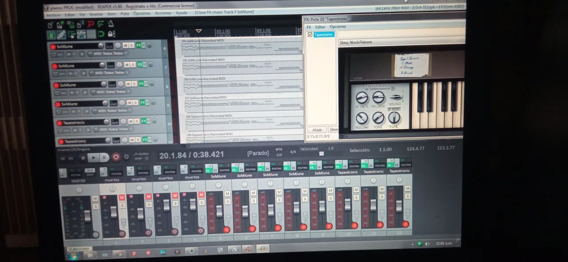Uncheck the Tapeotronic FX checkbox
Image resolution: width=568 pixels, height=262 pixels.
(310, 35)
